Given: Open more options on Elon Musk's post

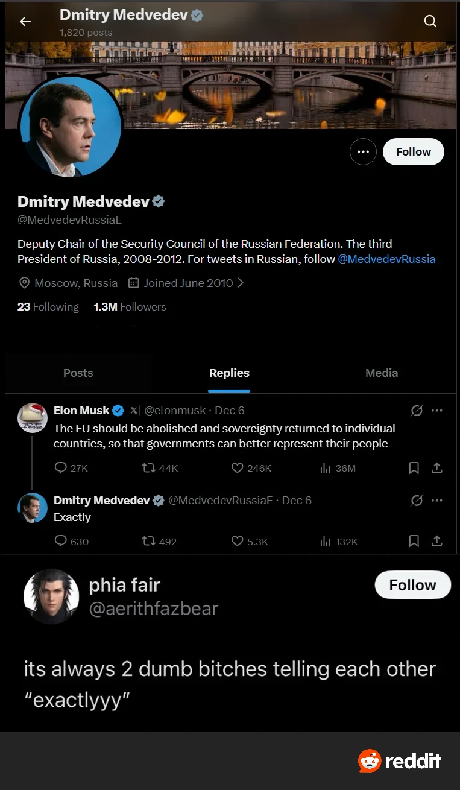Looking at the screenshot, I should click(x=437, y=411).
